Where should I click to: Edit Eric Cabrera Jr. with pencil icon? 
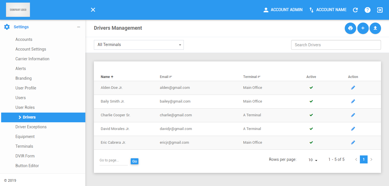pos(353,143)
